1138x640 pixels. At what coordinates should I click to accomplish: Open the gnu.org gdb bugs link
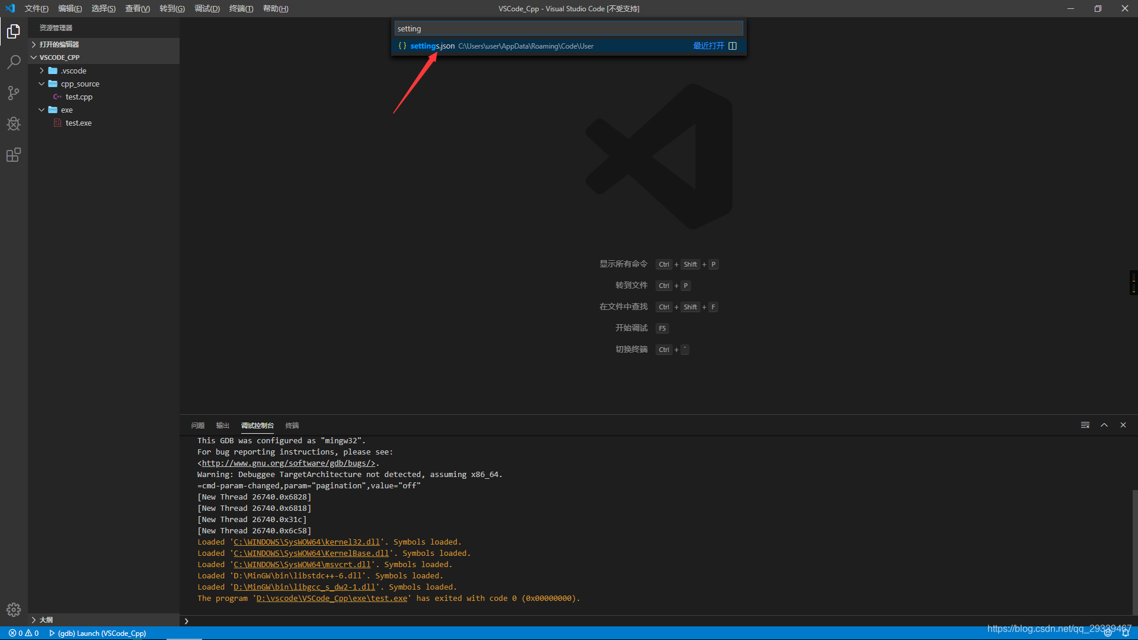point(289,463)
